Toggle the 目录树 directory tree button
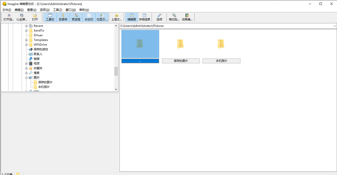337x175 pixels. [63, 17]
